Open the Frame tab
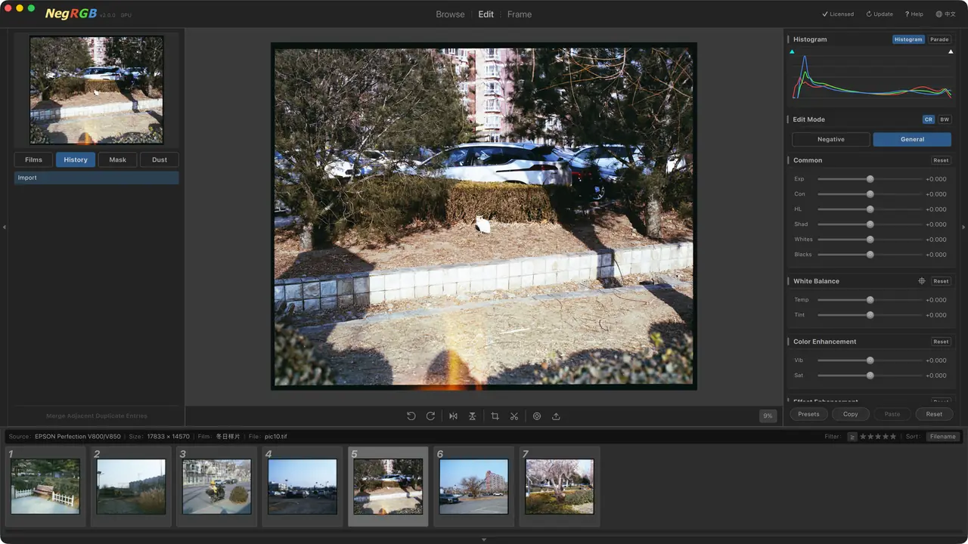Screen dimensions: 968x544 tap(520, 14)
